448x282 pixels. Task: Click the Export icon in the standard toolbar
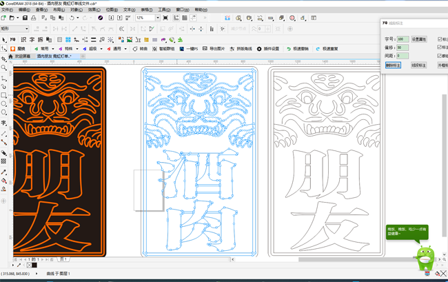[120, 18]
